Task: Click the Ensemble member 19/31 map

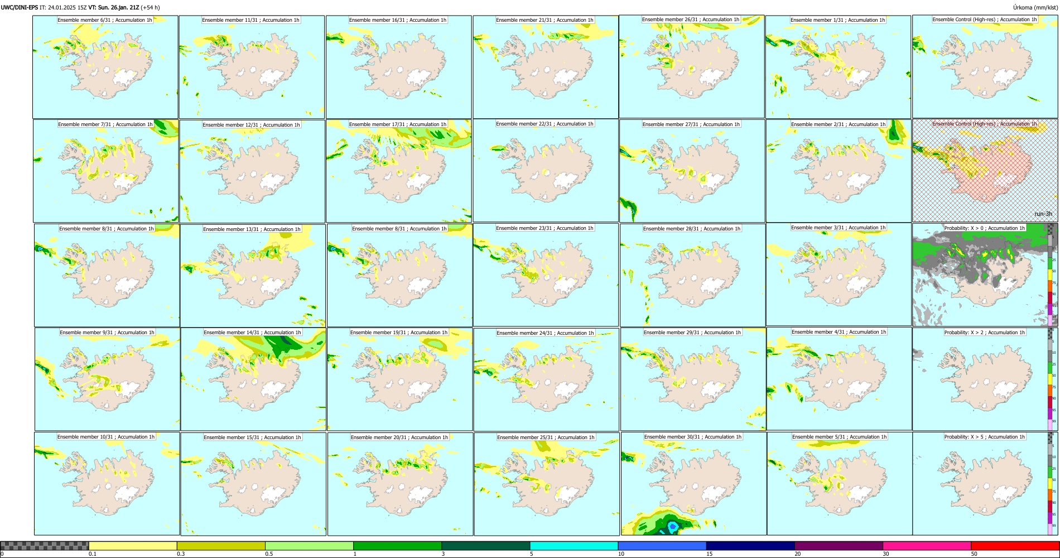Action: click(399, 379)
